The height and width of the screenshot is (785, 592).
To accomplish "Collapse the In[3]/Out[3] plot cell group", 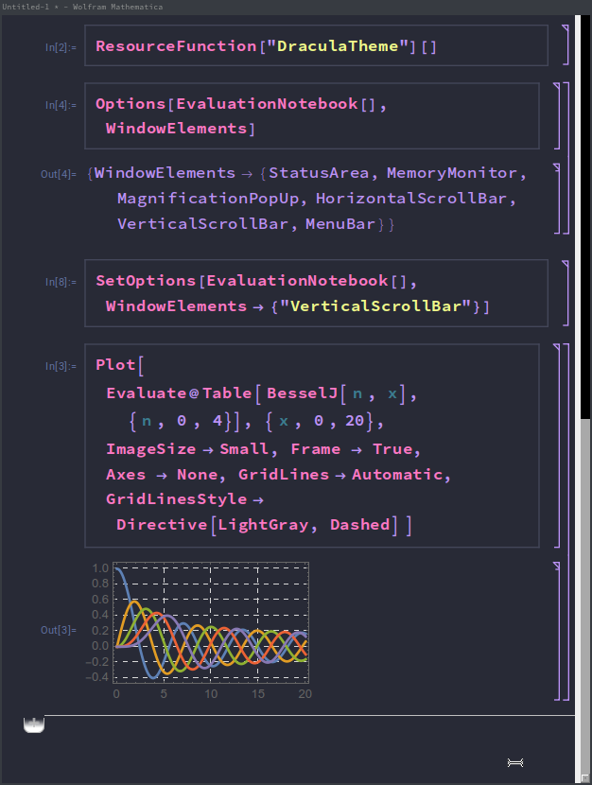I will click(566, 522).
